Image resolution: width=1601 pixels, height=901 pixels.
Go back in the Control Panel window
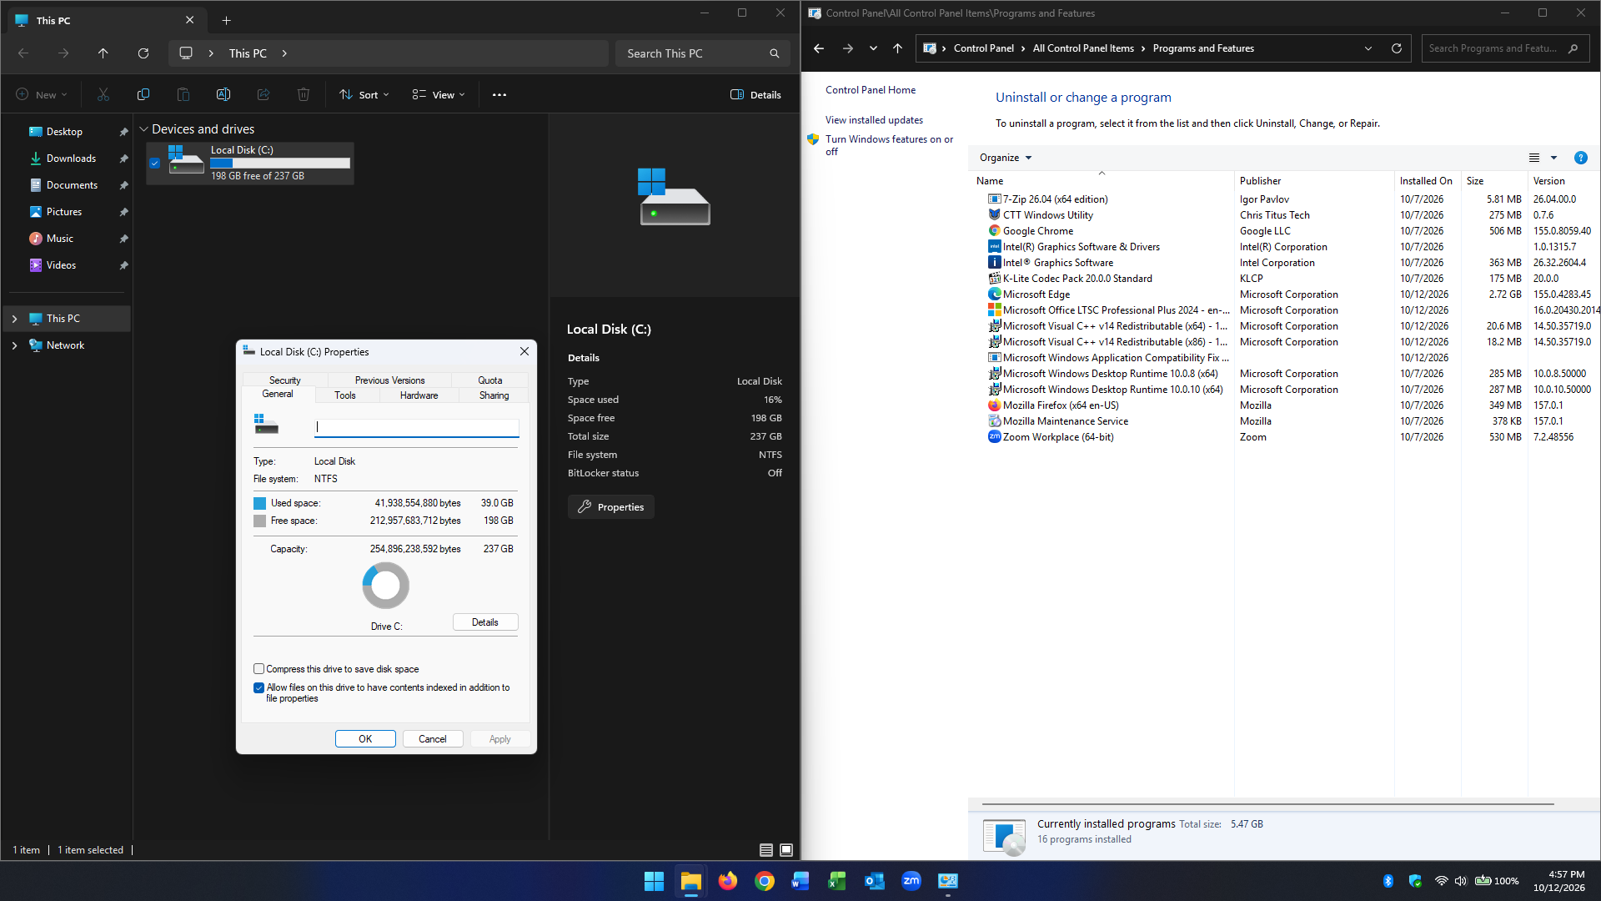pyautogui.click(x=819, y=48)
